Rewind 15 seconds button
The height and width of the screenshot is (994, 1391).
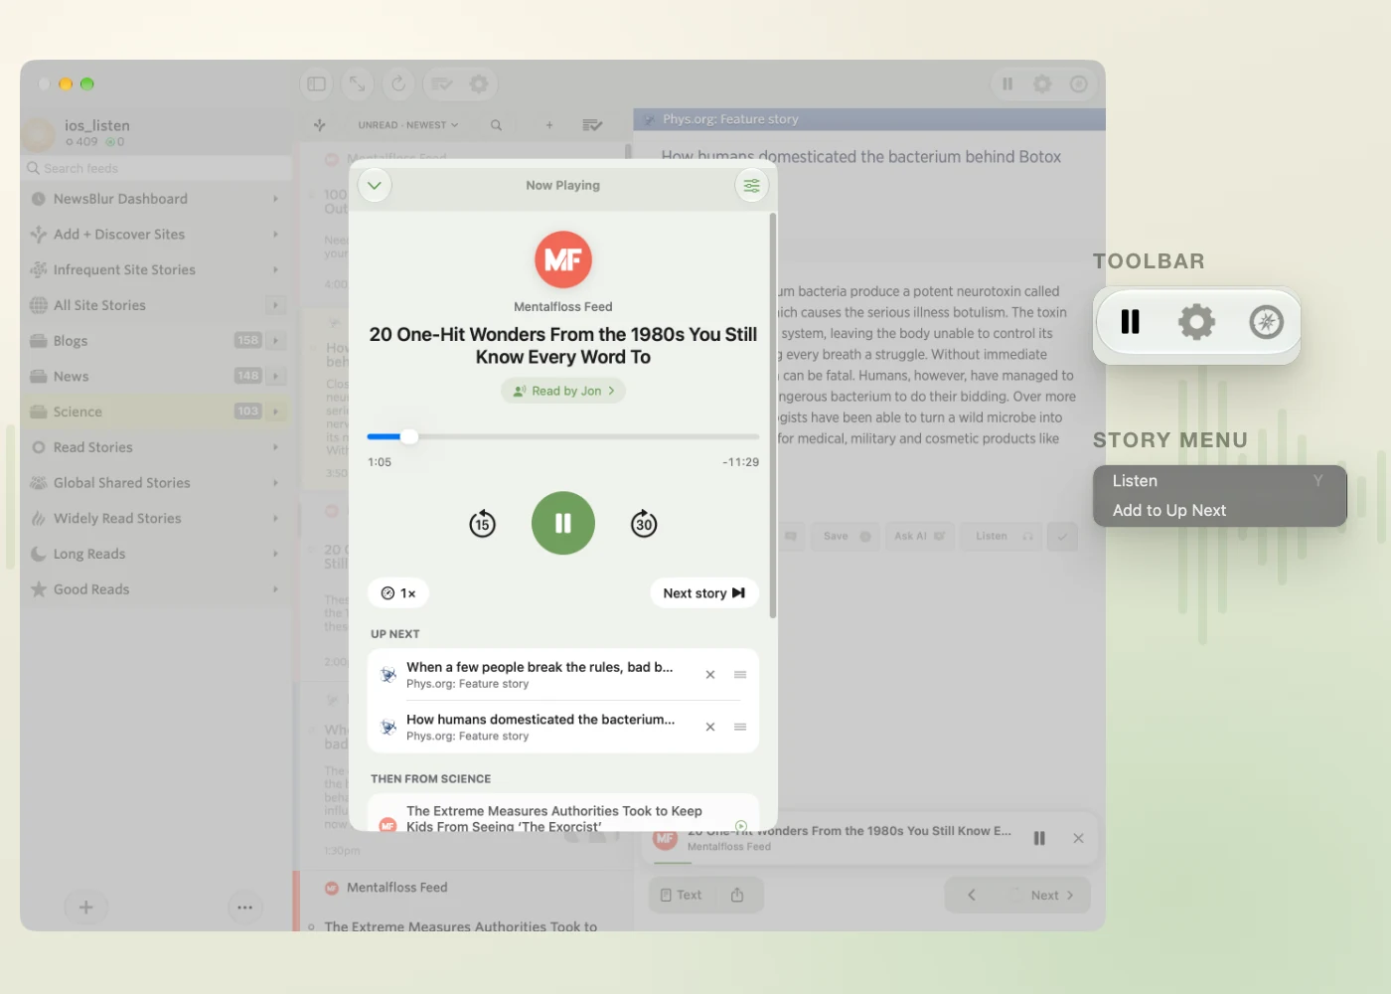pyautogui.click(x=482, y=524)
